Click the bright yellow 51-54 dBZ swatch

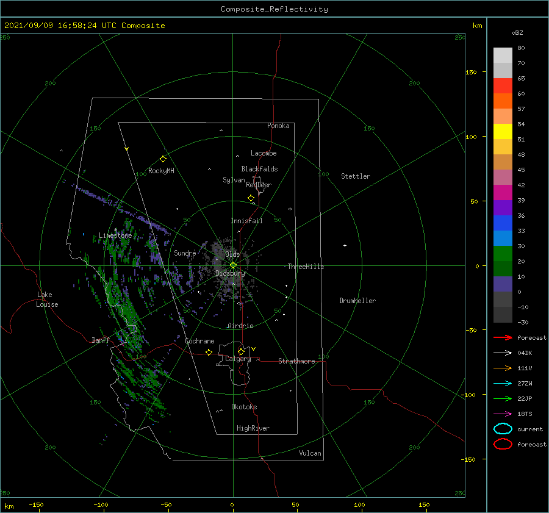[503, 131]
